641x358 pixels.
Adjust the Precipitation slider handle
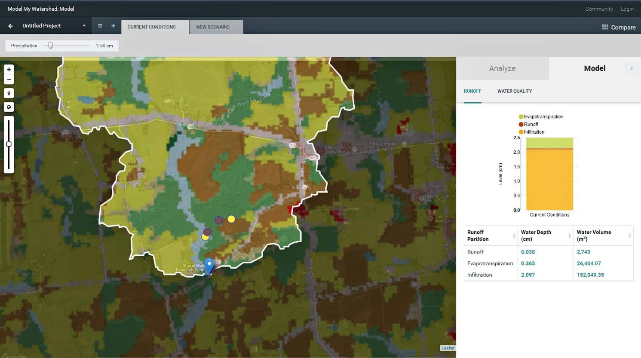click(x=50, y=46)
